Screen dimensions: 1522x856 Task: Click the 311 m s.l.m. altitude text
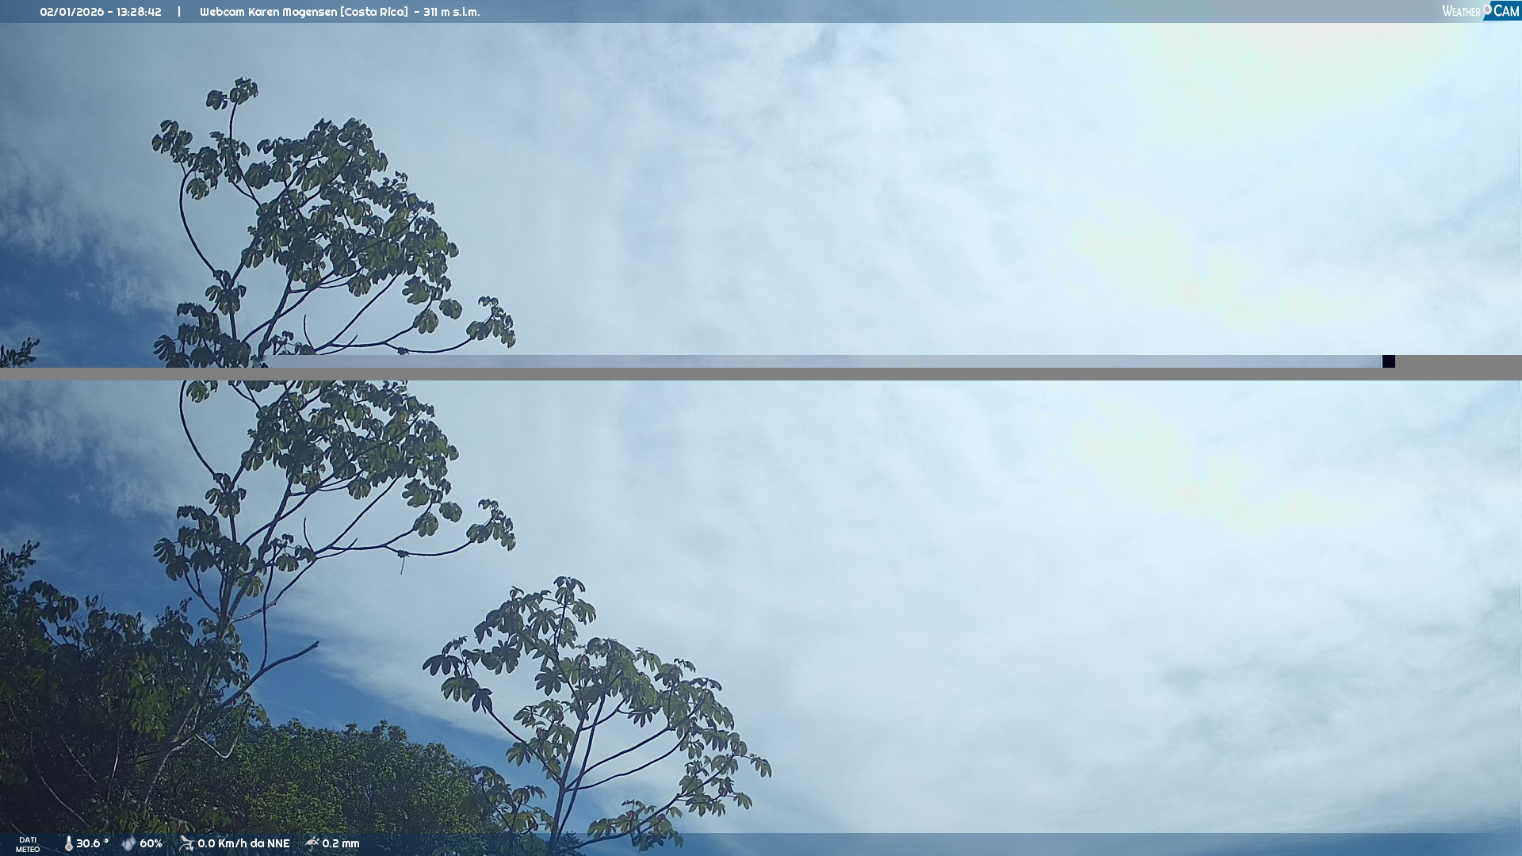click(451, 12)
